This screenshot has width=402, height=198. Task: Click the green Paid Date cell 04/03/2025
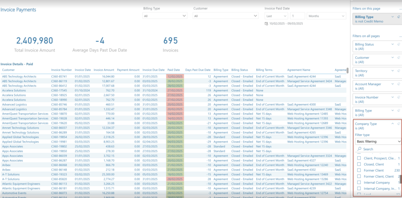coord(175,141)
